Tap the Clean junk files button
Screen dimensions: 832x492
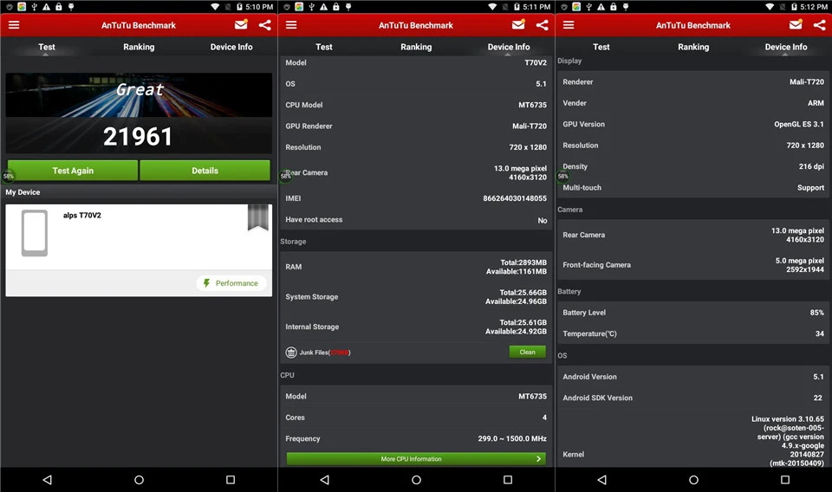point(528,352)
